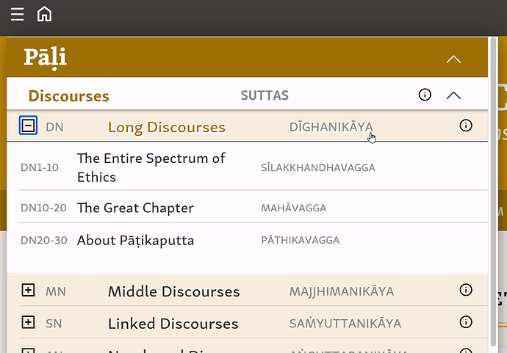Show info for Discourses section
Viewport: 507px width, 353px height.
pos(425,95)
